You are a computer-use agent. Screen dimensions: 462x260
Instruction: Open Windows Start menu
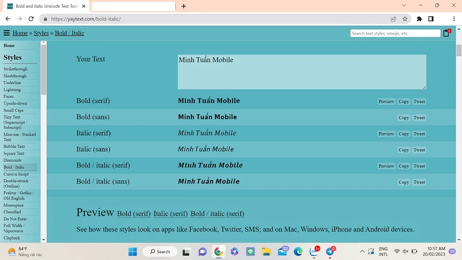pos(132,251)
